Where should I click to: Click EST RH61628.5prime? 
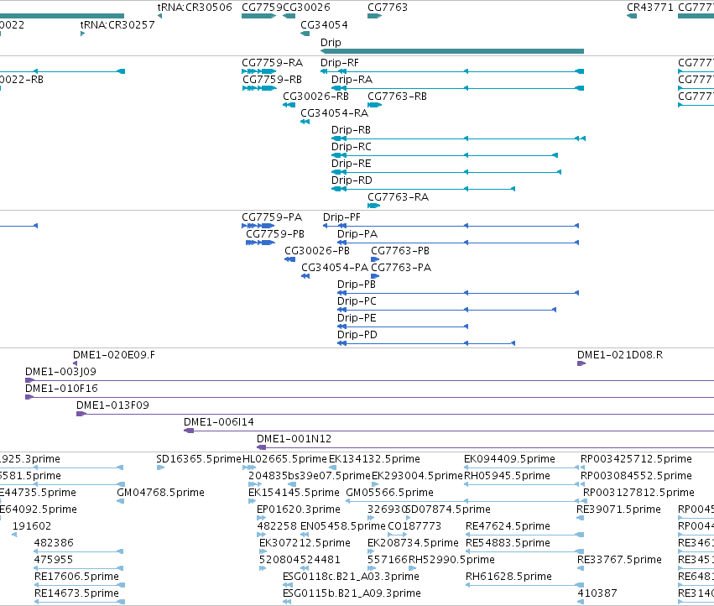pyautogui.click(x=508, y=577)
